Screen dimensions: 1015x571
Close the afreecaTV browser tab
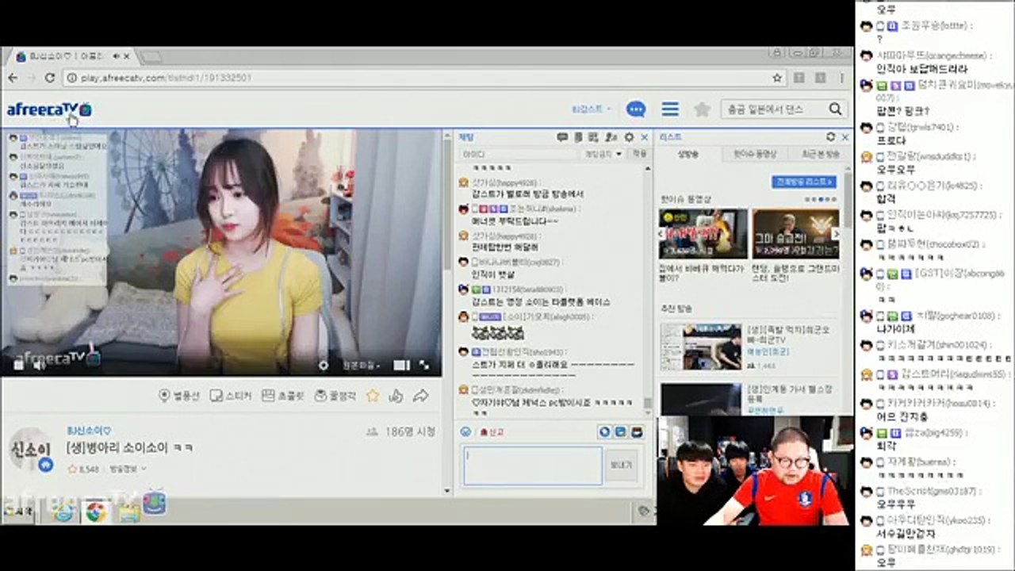128,56
